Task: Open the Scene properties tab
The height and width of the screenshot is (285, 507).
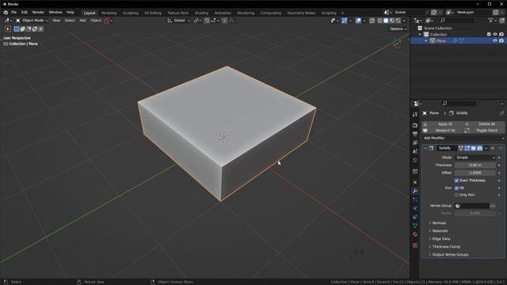Action: (x=415, y=151)
